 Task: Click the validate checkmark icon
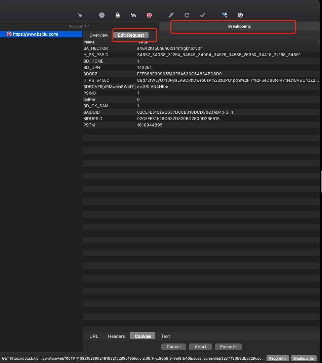(203, 15)
